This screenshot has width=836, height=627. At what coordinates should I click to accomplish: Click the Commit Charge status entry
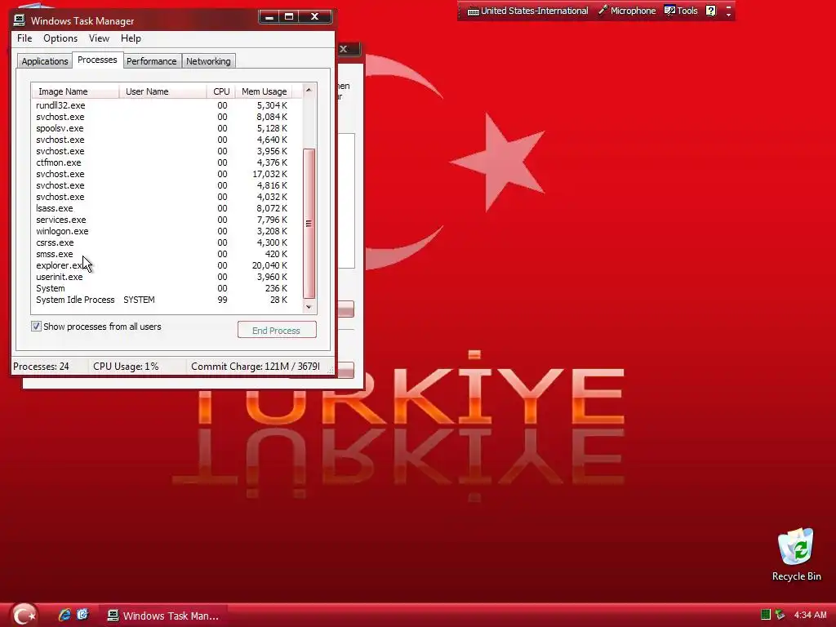tap(256, 367)
